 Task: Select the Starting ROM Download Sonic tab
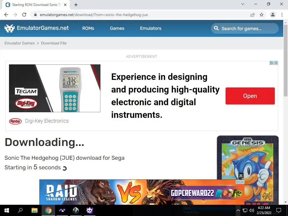pos(36,5)
